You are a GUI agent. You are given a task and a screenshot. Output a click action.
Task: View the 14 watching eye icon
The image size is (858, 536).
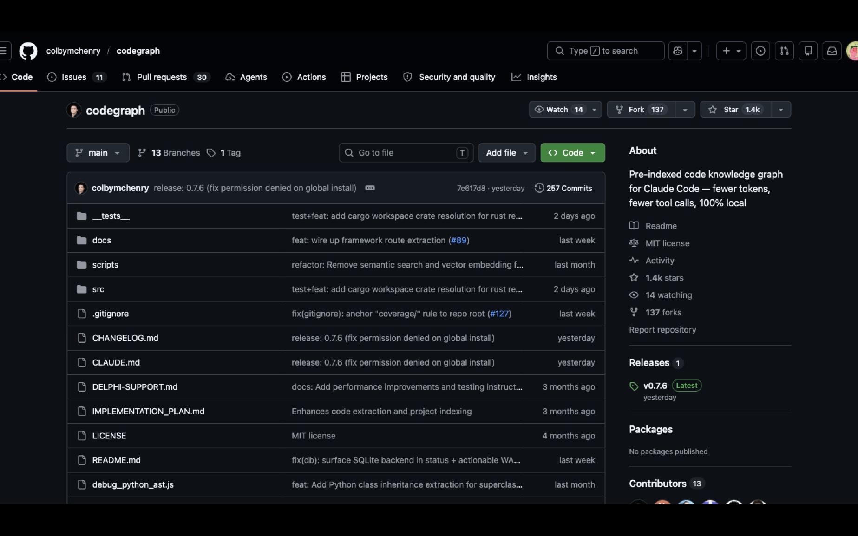pos(634,295)
